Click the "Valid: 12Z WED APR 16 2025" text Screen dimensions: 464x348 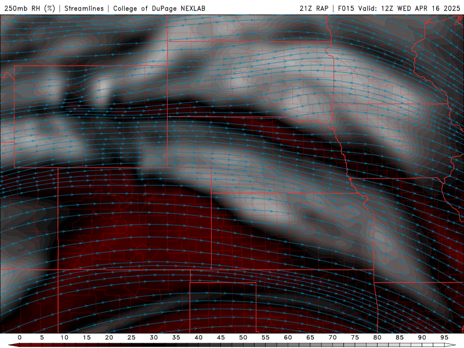(409, 8)
